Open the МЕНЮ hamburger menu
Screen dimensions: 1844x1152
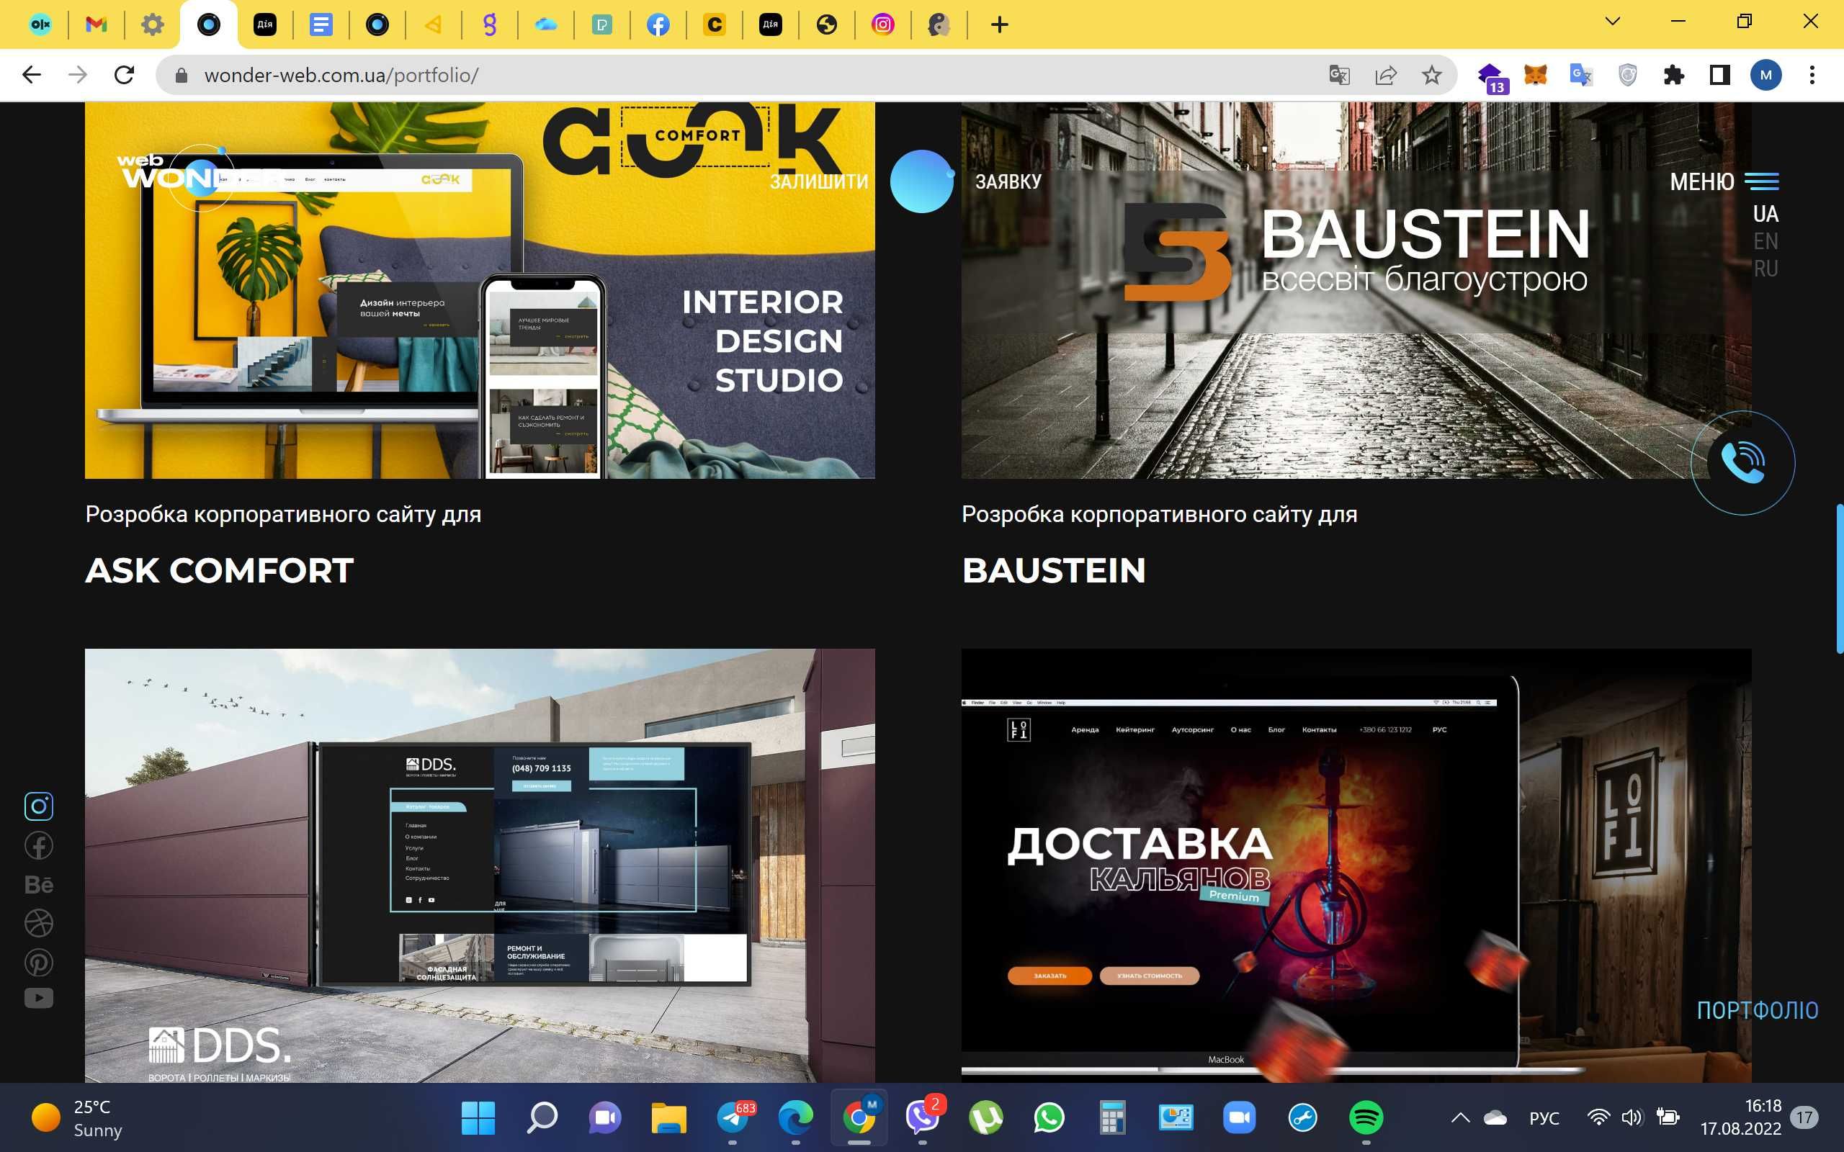tap(1724, 181)
